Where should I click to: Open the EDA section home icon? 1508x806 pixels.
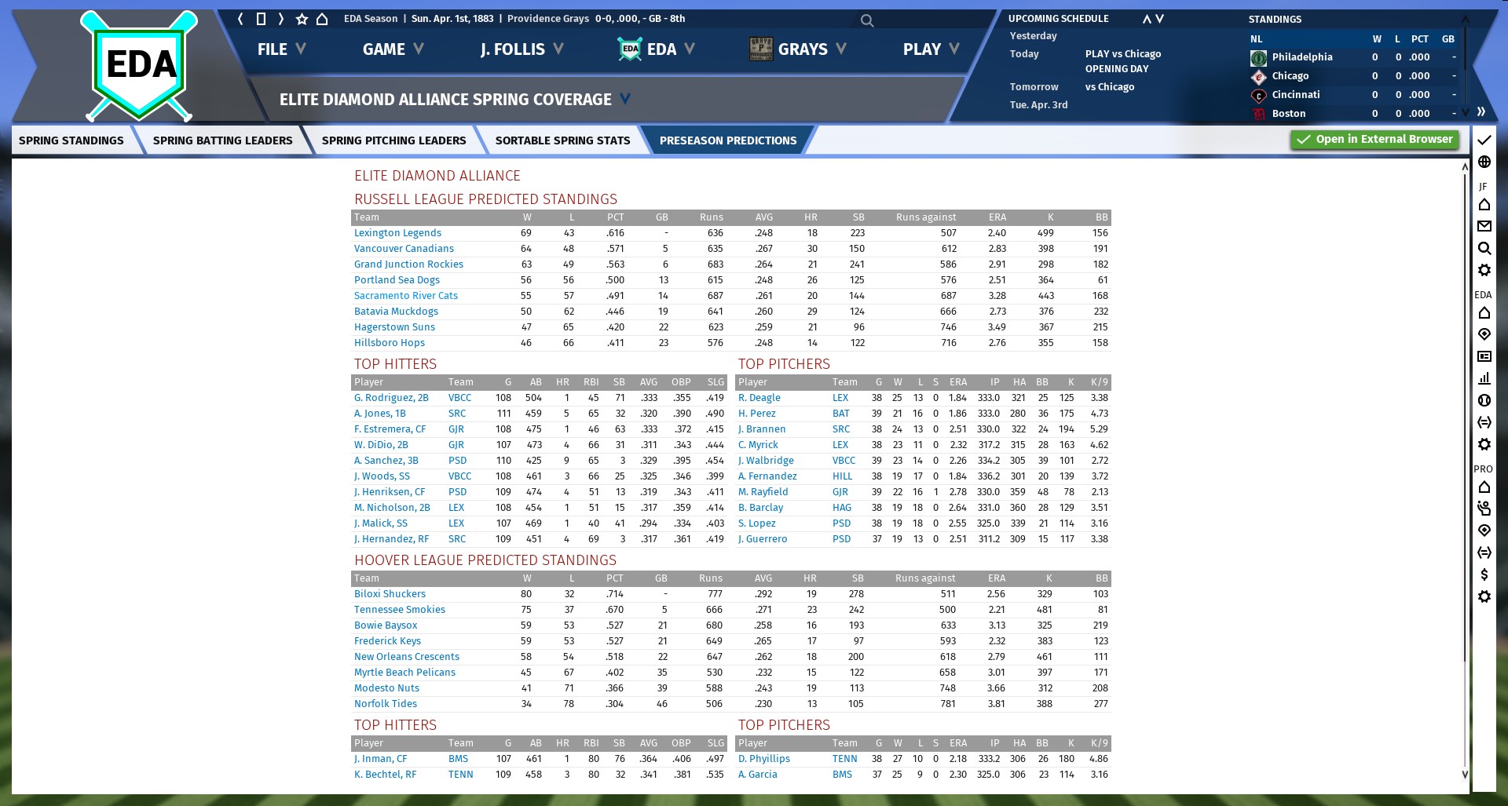click(1484, 313)
